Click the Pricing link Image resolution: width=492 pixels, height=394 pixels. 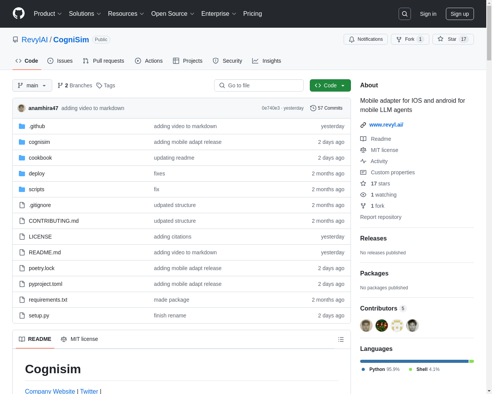click(x=253, y=14)
